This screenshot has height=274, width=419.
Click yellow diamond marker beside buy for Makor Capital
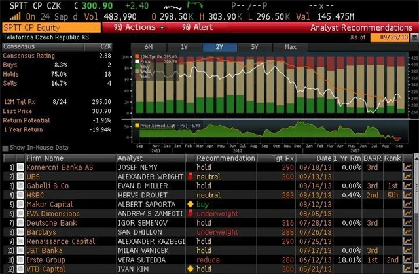[x=191, y=205]
